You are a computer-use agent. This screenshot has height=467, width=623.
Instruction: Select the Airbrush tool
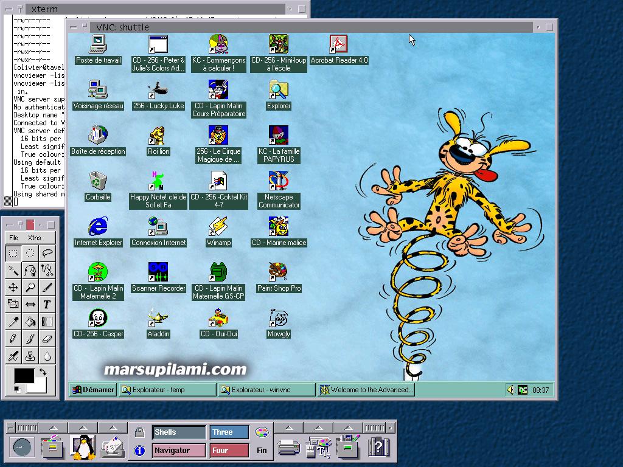[13, 356]
